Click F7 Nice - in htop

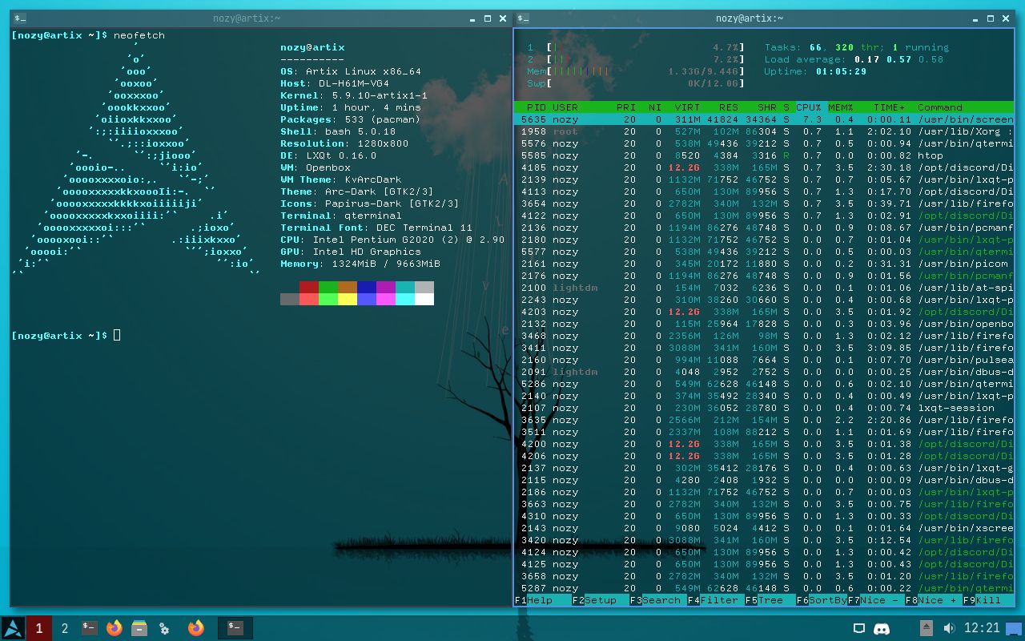pos(876,600)
